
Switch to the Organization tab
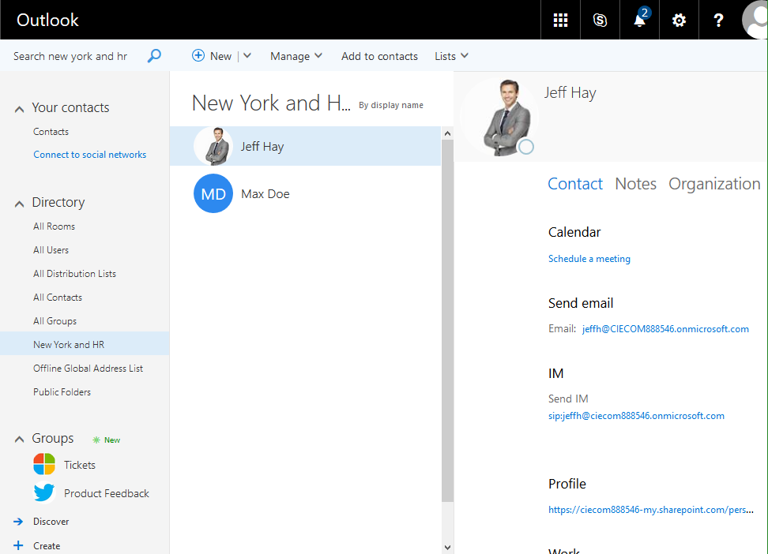[x=713, y=183]
